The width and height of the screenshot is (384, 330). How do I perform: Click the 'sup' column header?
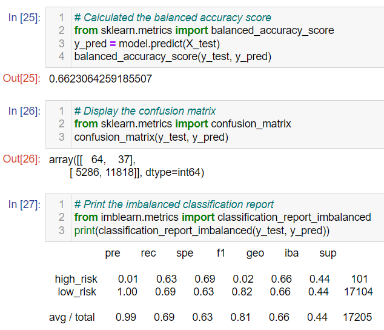[x=328, y=254]
